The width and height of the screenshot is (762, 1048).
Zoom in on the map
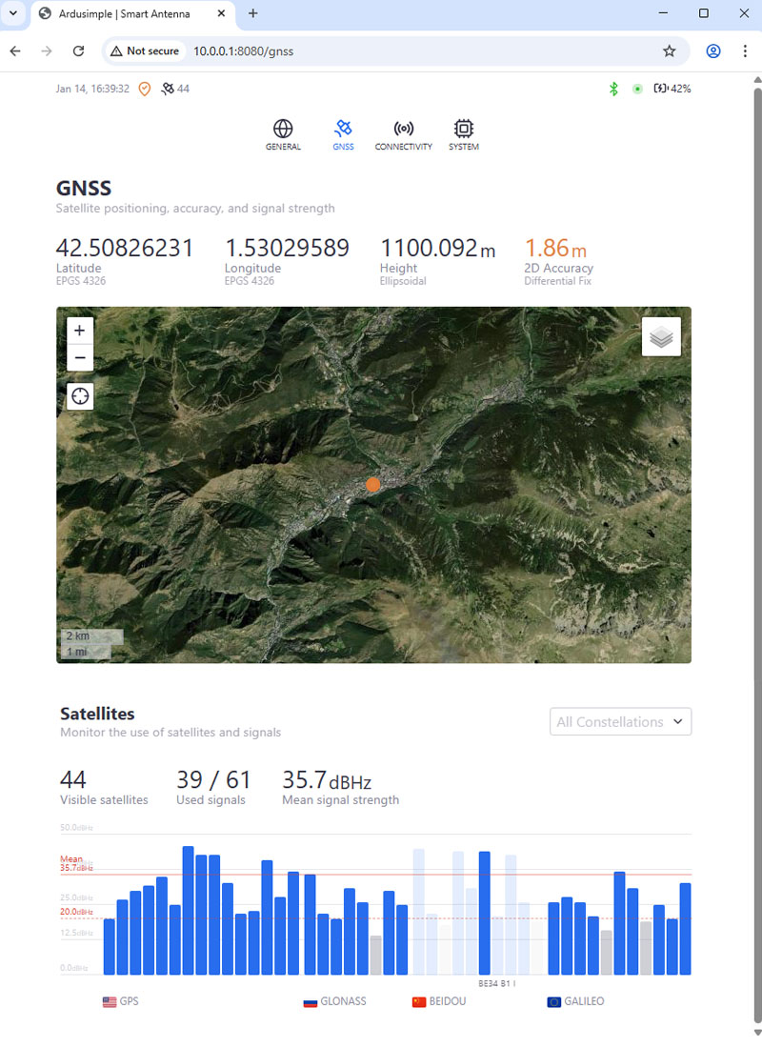(x=80, y=331)
